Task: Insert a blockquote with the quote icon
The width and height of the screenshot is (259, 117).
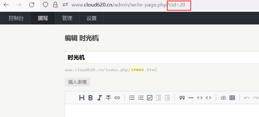Action: click(182, 98)
